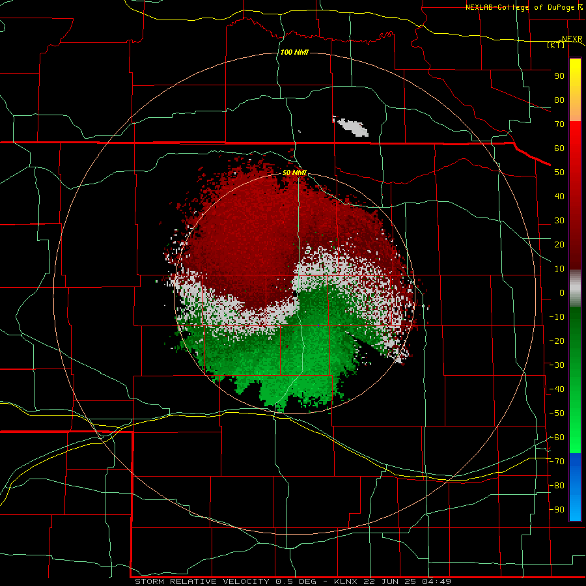Click the -40 value on the velocity scale

(557, 389)
